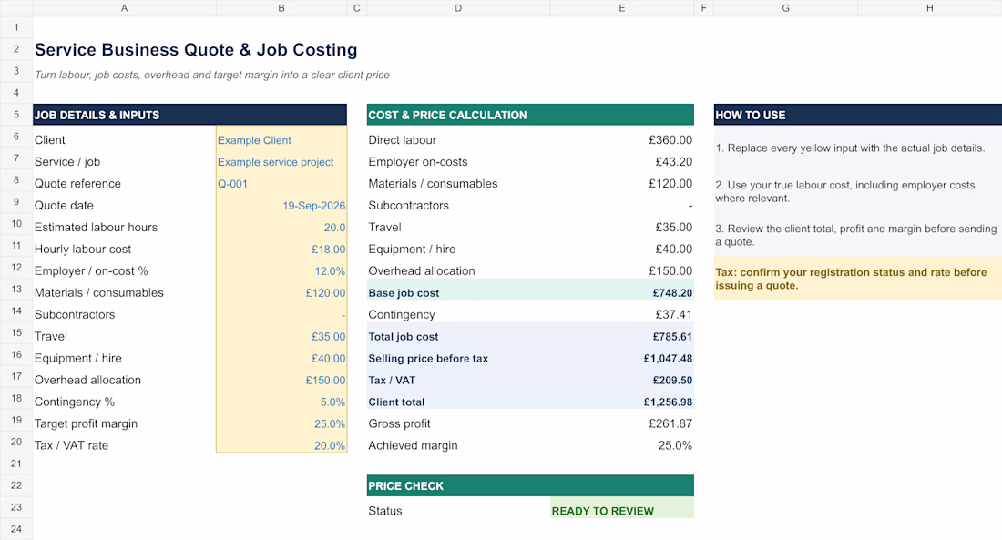Image resolution: width=1002 pixels, height=540 pixels.
Task: Select column D header
Action: (458, 8)
